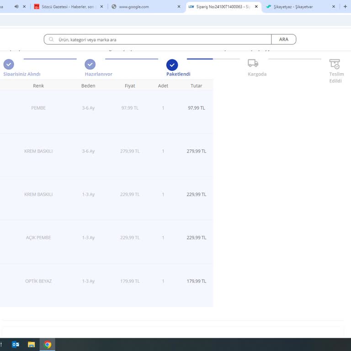The image size is (351, 351).
Task: Click the 1-3 Ay size in OPTİK BEYAZ row
Action: 88,281
